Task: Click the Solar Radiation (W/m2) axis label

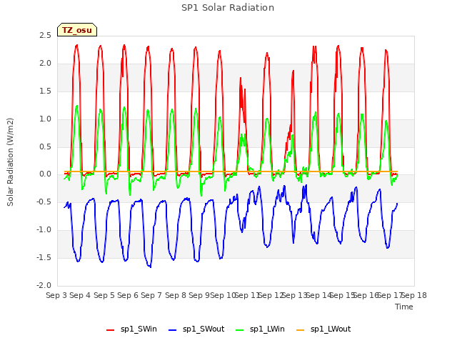Action: click(10, 162)
